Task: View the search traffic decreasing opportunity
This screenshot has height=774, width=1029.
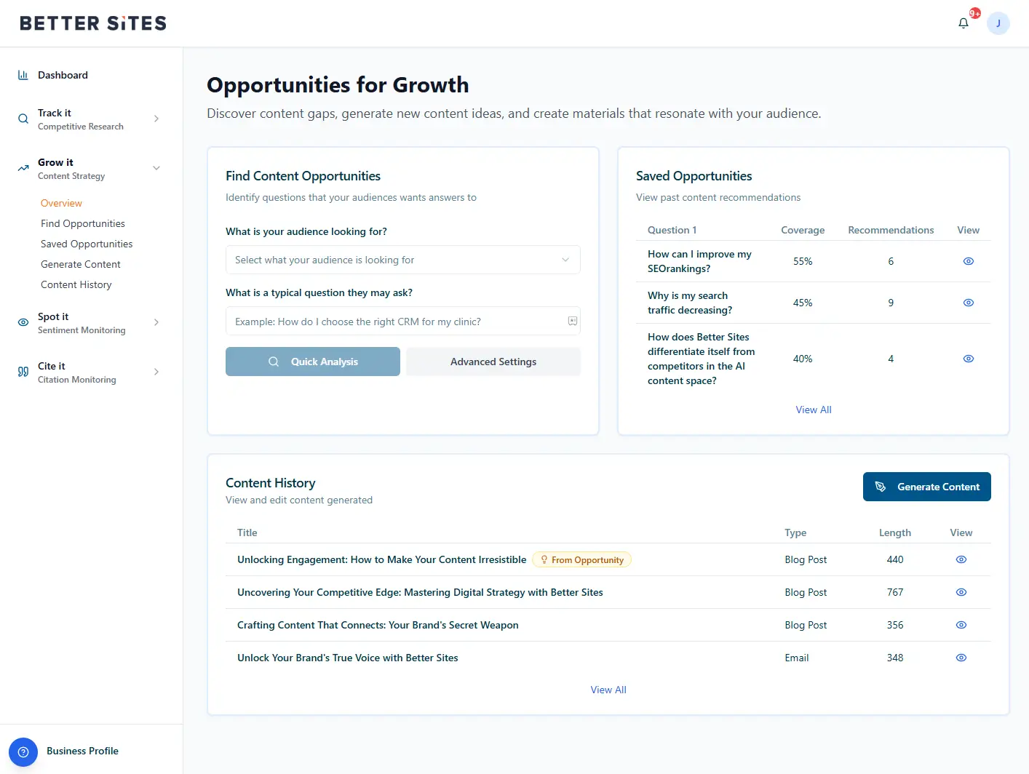Action: click(968, 303)
